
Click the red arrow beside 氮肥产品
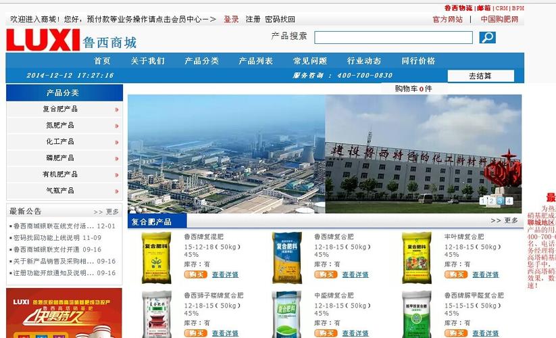[117, 126]
